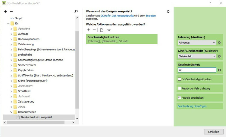This screenshot has height=137, width=226.
Task: Collapse the Besonderheiten folder
Action: 11,112
